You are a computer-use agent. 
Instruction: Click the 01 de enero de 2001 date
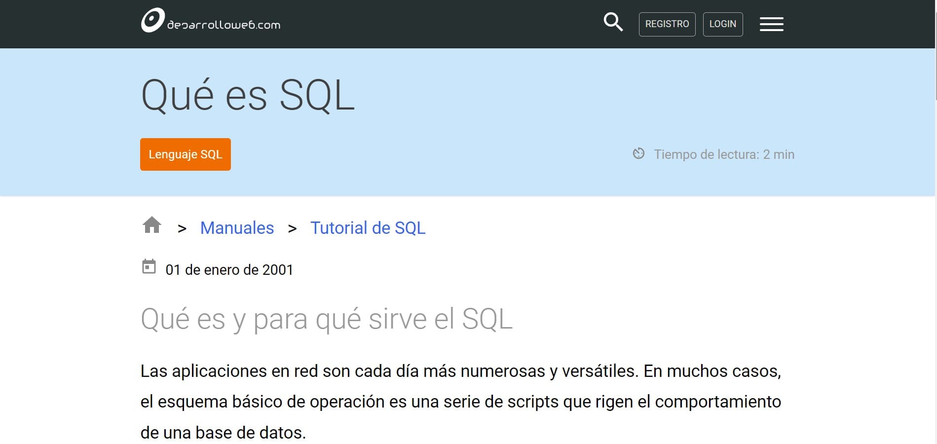[x=229, y=270]
